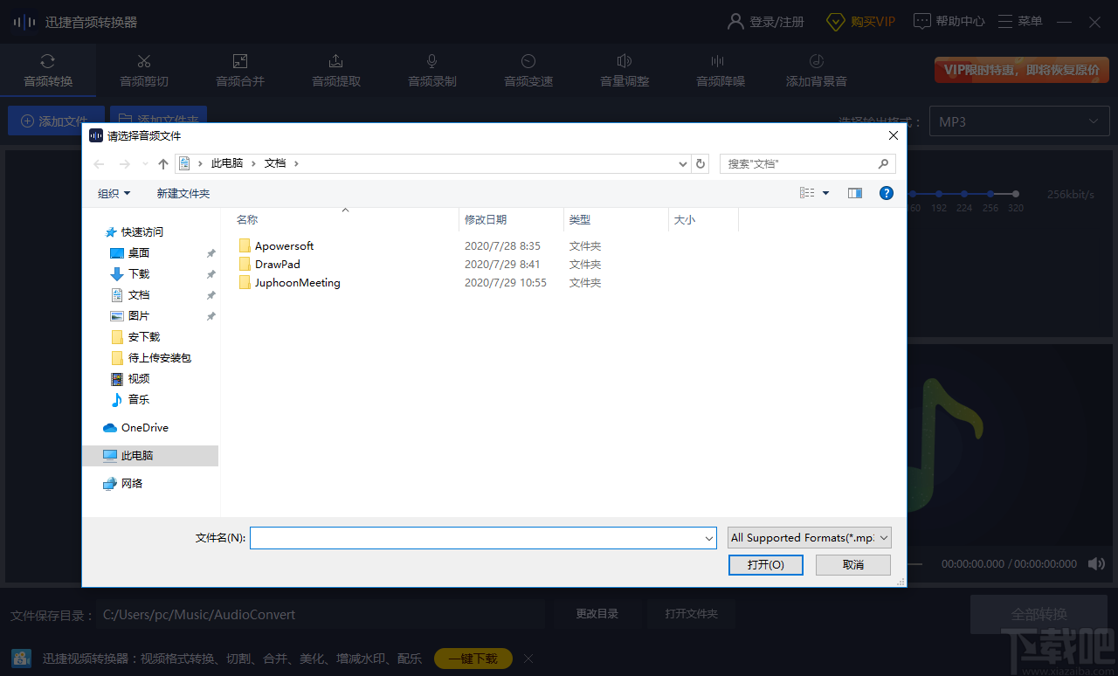This screenshot has width=1118, height=676.
Task: Select 网络 in navigation pane
Action: tap(122, 484)
